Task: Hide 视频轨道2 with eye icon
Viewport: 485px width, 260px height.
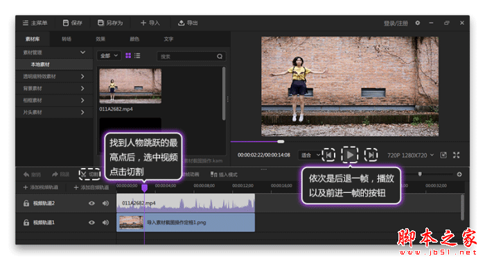Action: [91, 203]
